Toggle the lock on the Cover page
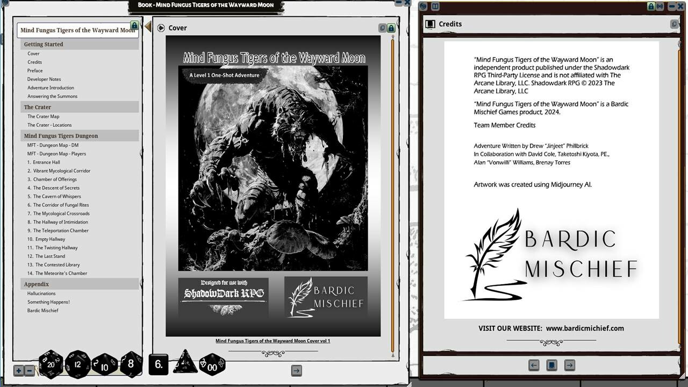The width and height of the screenshot is (688, 387). coord(391,28)
